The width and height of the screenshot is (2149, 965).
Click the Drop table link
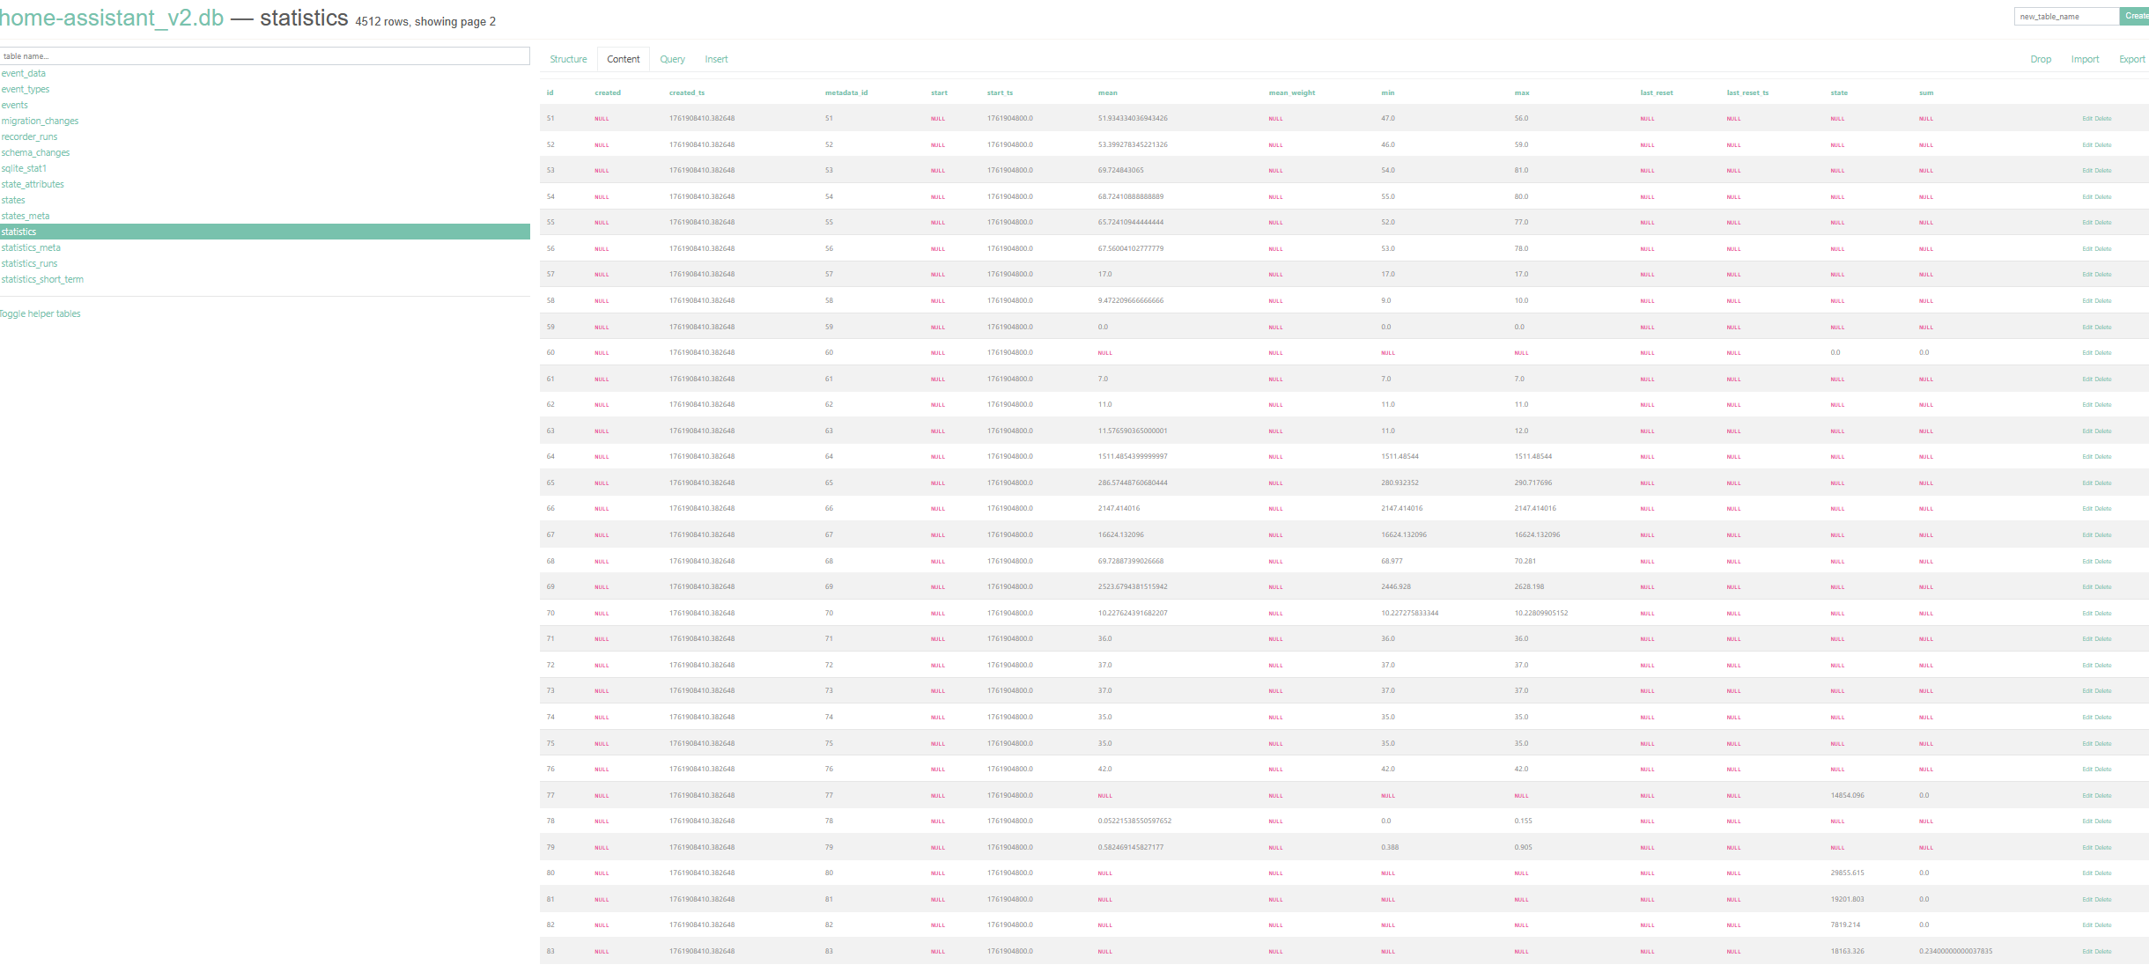tap(2041, 59)
